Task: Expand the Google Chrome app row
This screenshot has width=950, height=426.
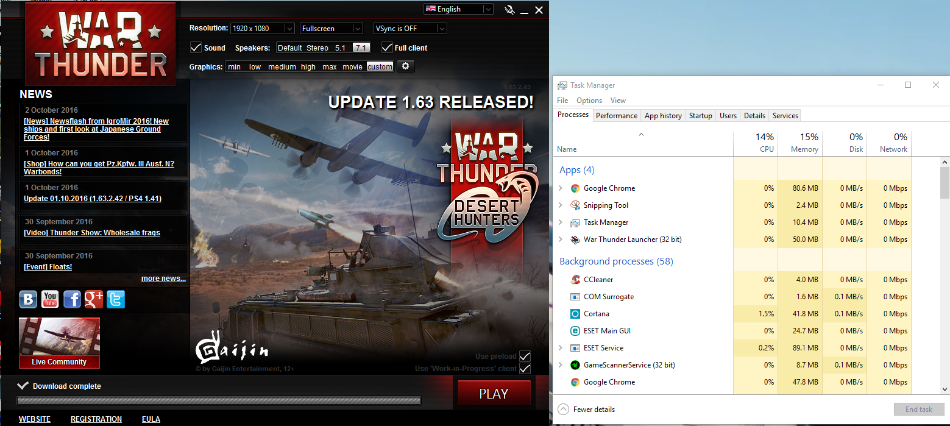Action: tap(561, 188)
